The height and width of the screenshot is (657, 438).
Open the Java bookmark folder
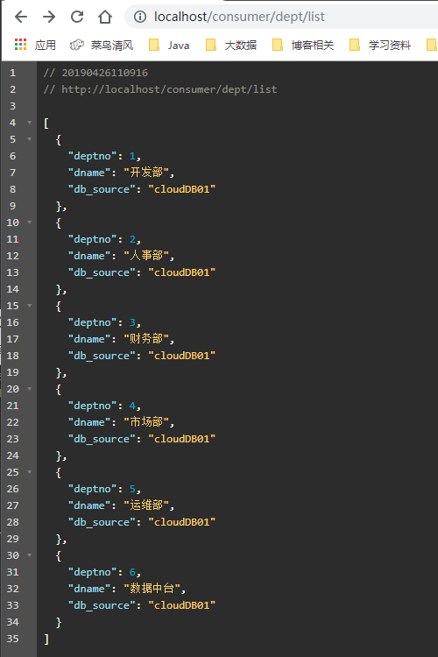click(x=169, y=45)
